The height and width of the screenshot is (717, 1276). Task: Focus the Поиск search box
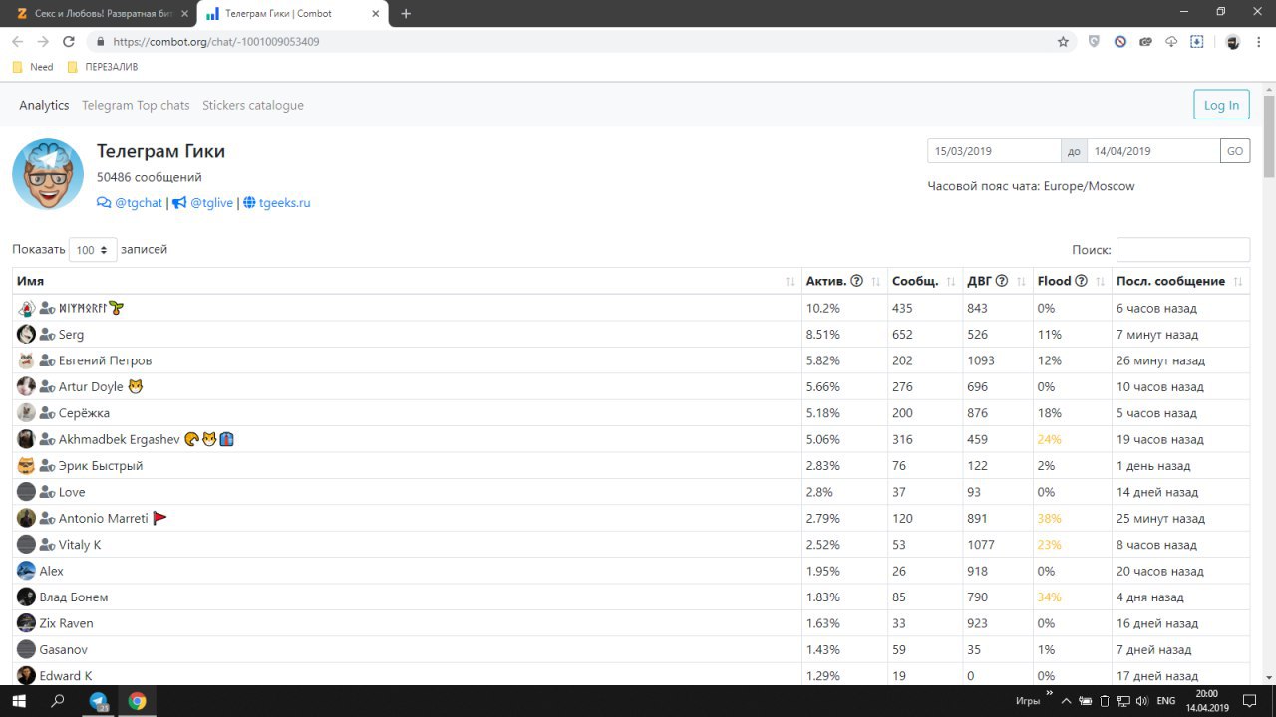coord(1183,250)
